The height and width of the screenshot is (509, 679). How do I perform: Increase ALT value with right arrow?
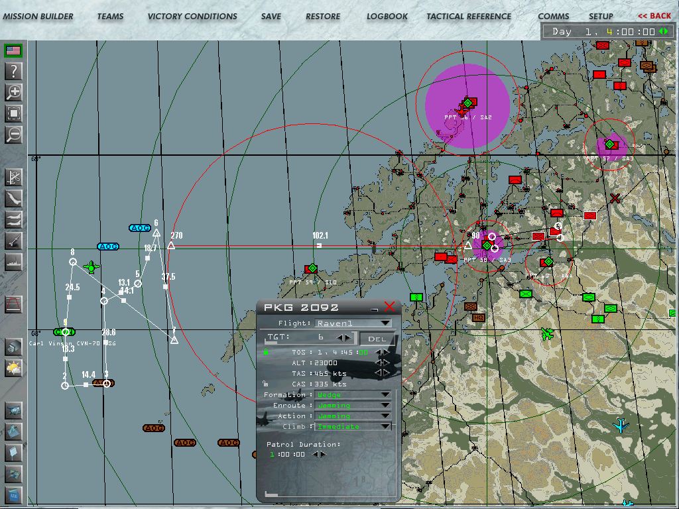385,363
